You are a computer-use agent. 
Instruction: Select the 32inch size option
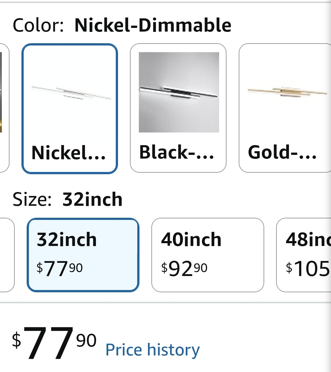click(83, 255)
